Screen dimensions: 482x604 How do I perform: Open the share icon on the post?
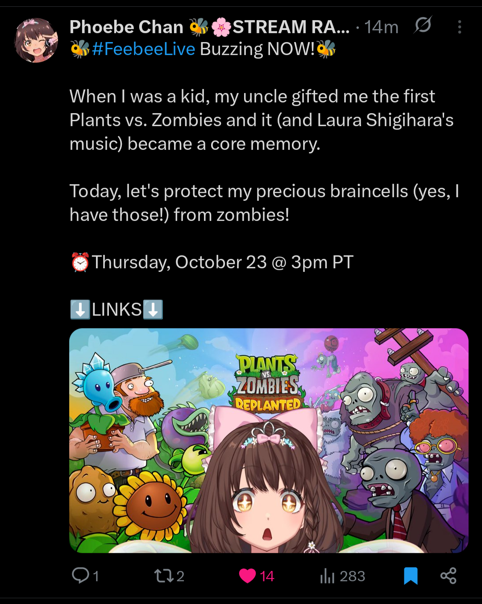pyautogui.click(x=448, y=576)
